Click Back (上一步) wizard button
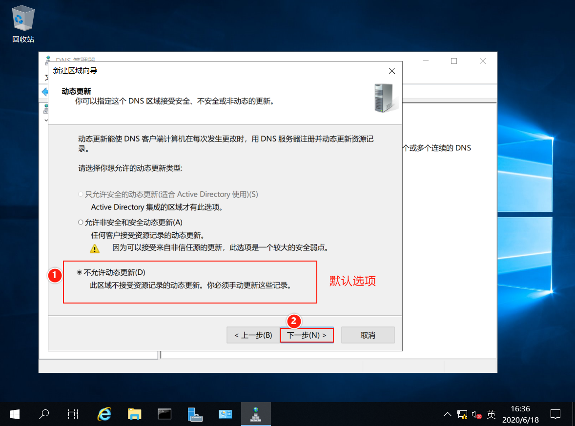Image resolution: width=575 pixels, height=426 pixels. coord(253,335)
